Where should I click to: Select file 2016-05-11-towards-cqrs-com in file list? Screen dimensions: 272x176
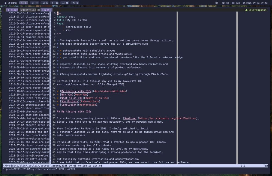click(x=29, y=37)
